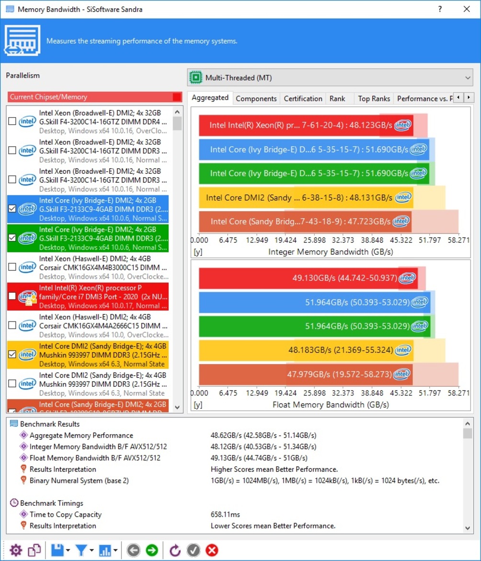Open the settings gear in bottom toolbar
Viewport: 481px width, 561px height.
tap(16, 550)
